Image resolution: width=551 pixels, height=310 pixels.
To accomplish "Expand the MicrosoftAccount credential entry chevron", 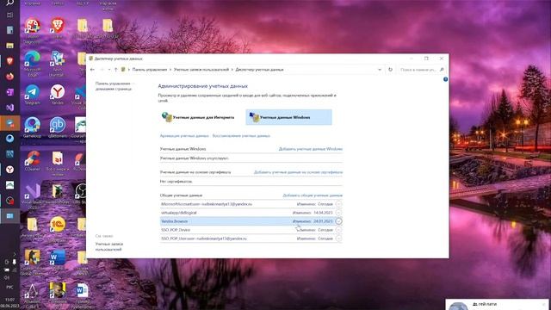I will [338, 204].
